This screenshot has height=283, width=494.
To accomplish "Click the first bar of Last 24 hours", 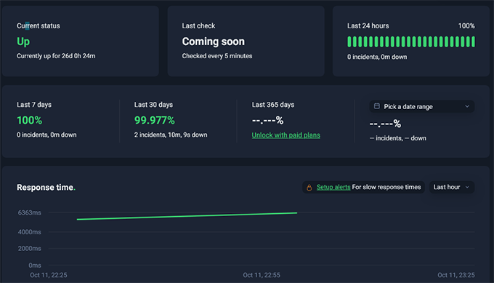I will click(349, 41).
